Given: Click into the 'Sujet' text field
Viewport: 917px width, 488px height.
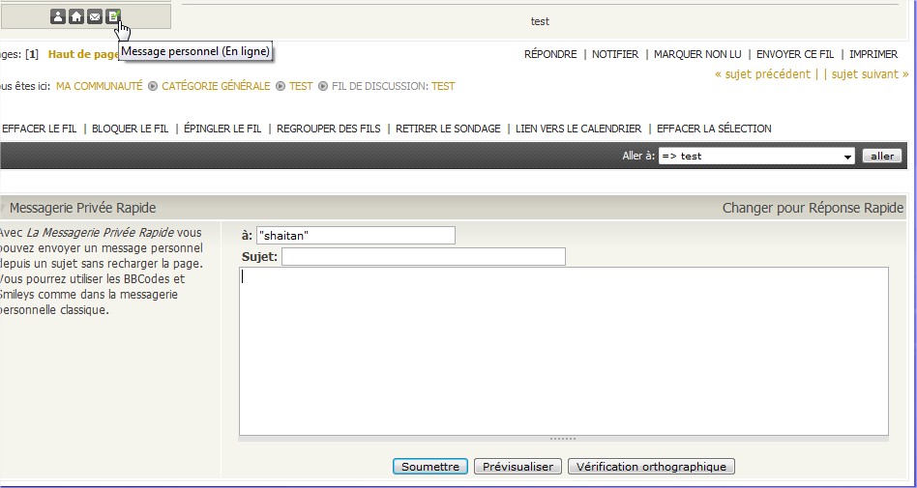Looking at the screenshot, I should [x=423, y=257].
